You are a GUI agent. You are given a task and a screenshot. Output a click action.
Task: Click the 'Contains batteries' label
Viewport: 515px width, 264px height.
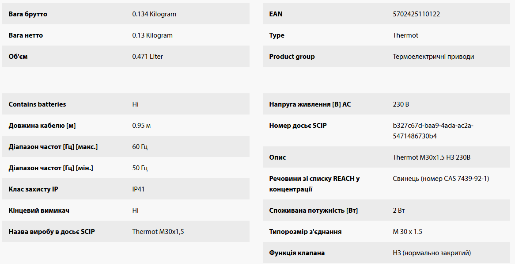point(37,104)
